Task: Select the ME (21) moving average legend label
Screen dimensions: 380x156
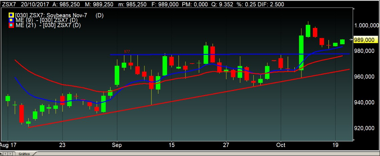Action: point(48,25)
